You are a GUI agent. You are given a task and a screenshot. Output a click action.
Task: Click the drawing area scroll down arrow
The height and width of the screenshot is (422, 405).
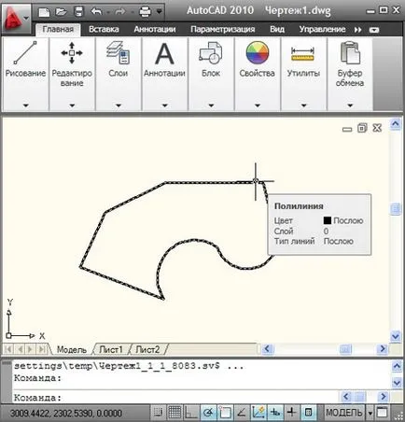click(x=396, y=336)
